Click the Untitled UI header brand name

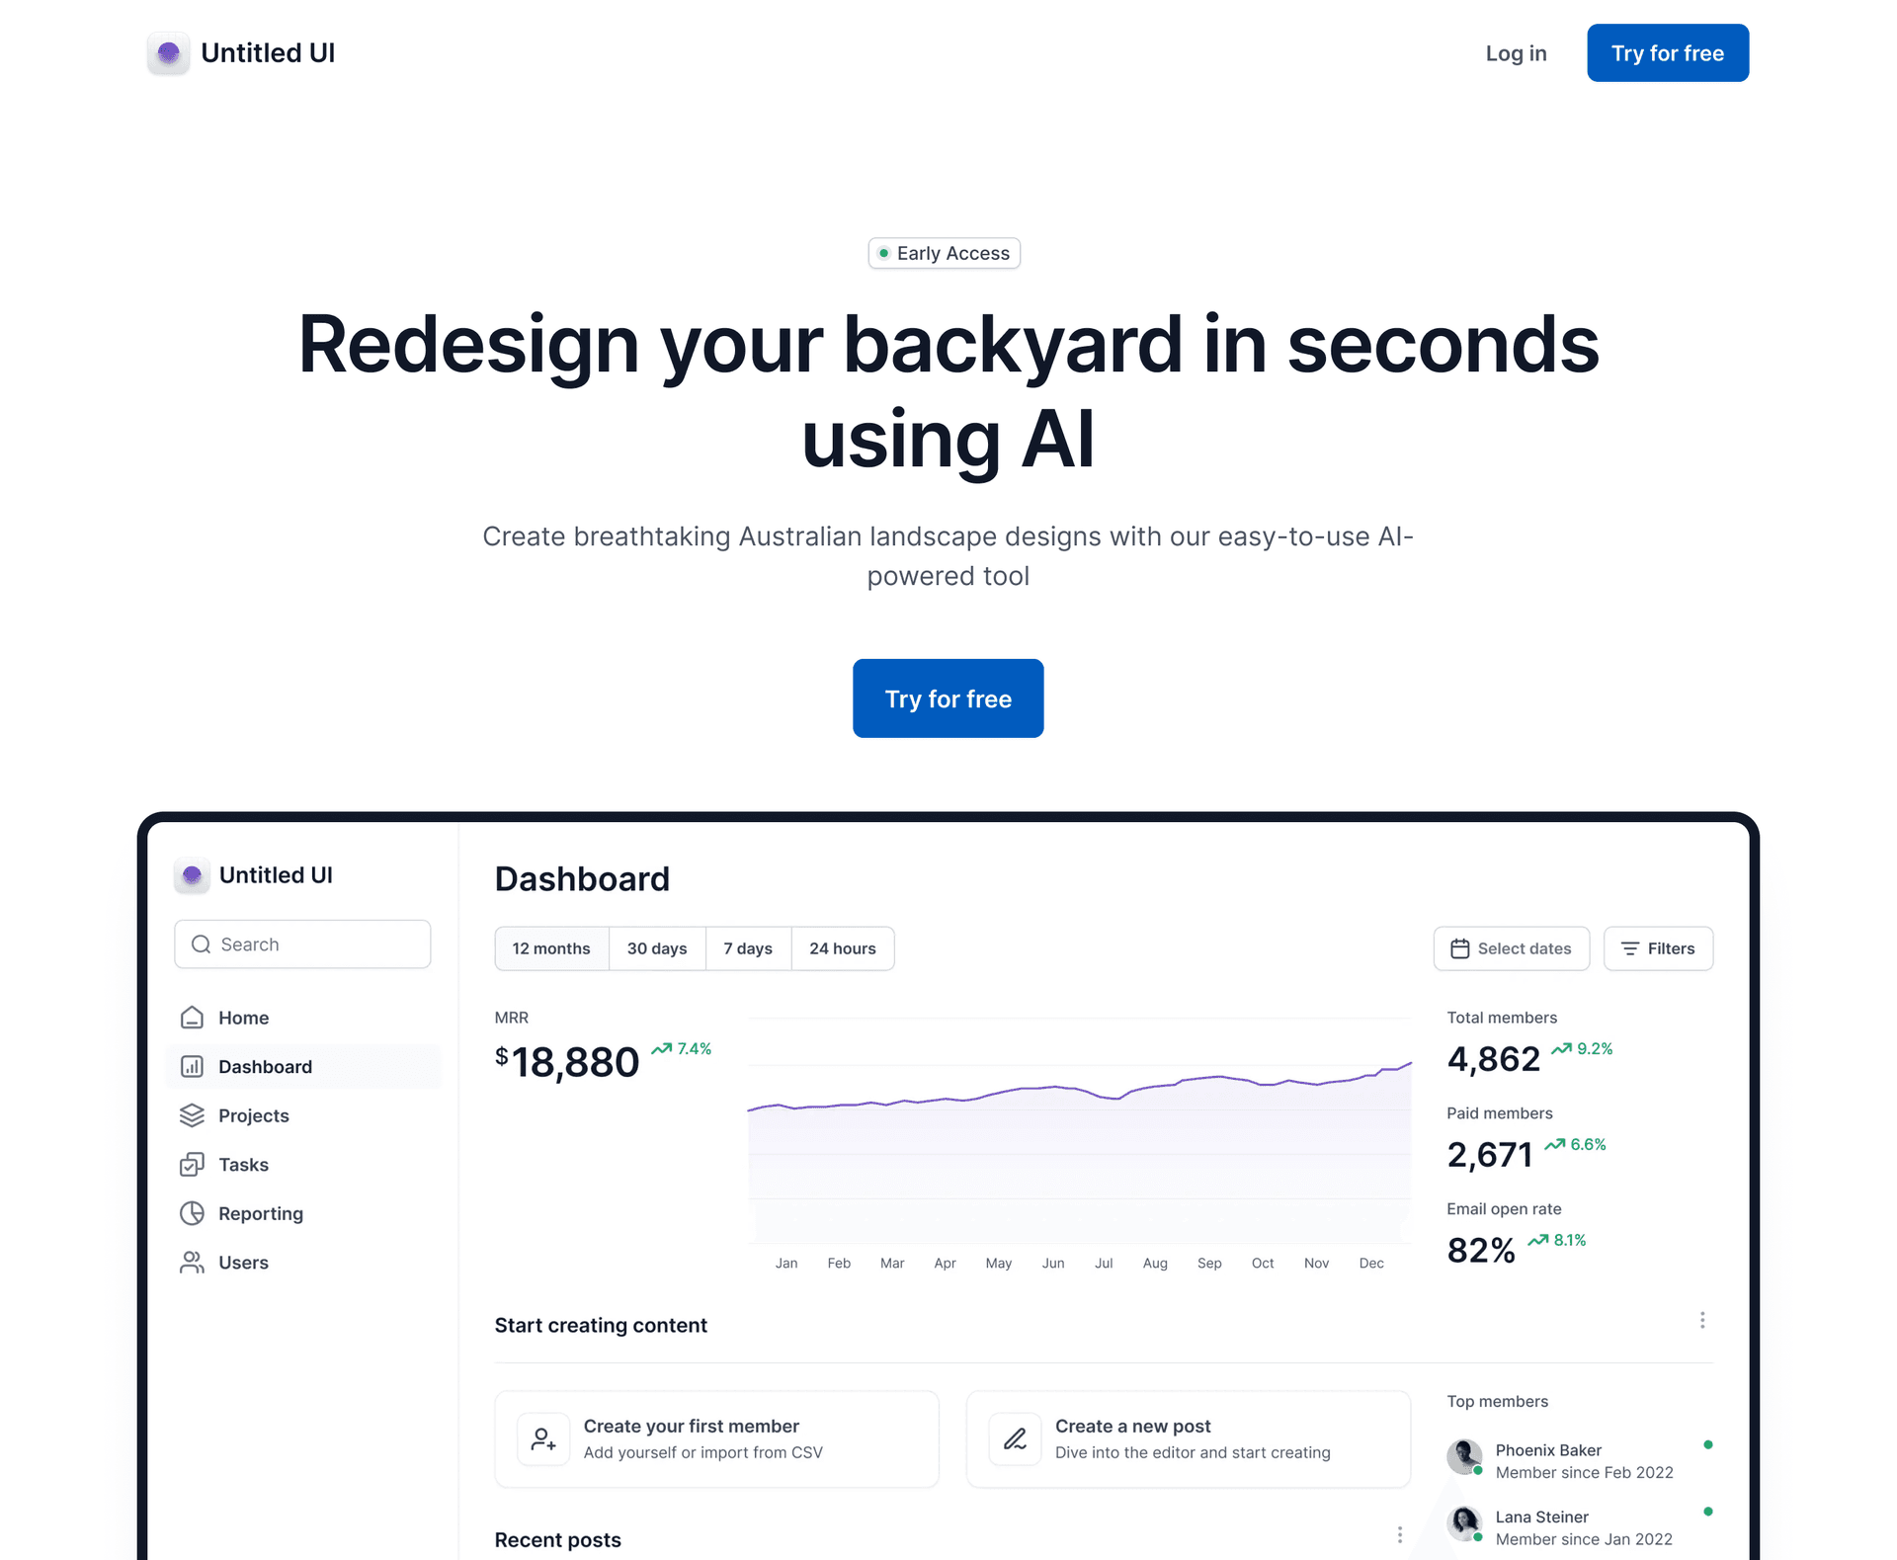(x=268, y=53)
